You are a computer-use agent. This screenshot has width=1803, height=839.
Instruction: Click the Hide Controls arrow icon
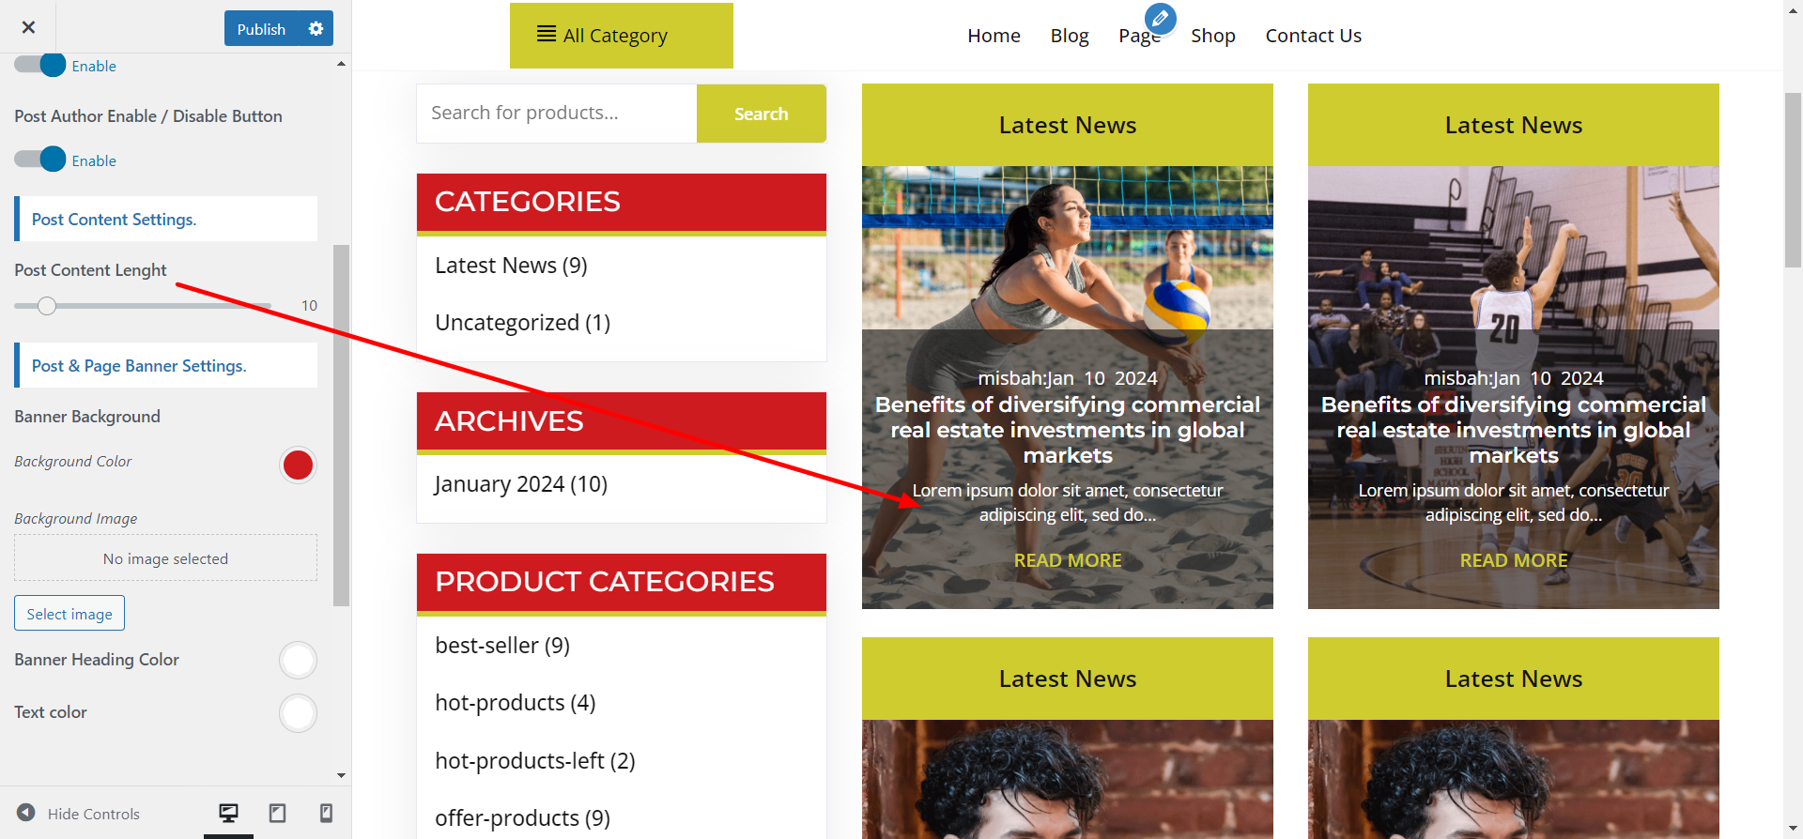pos(26,813)
